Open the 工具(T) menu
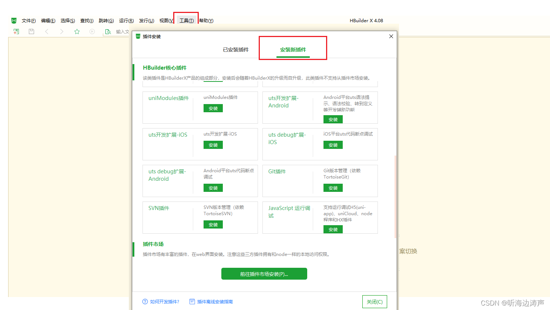The image size is (550, 310). pos(187,21)
